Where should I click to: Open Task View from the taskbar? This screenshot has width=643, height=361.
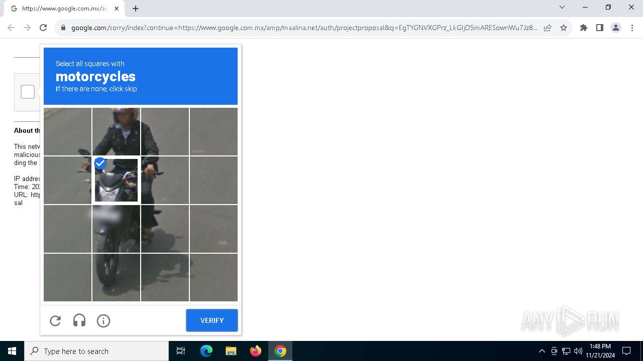coord(181,351)
